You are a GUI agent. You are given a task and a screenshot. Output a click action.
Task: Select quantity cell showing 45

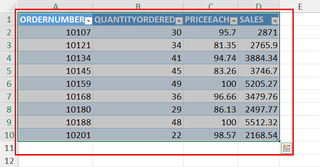pos(138,71)
